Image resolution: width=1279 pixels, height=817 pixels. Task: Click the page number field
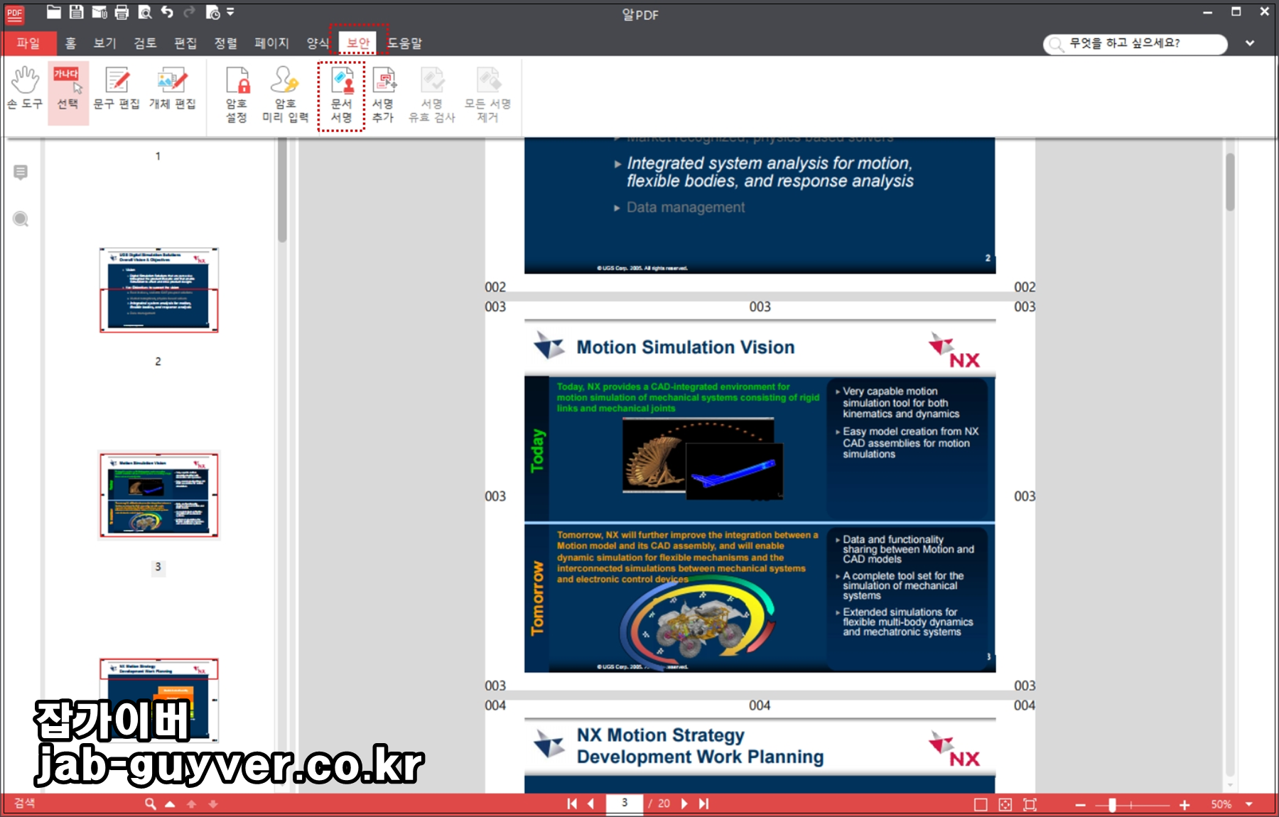click(x=625, y=804)
